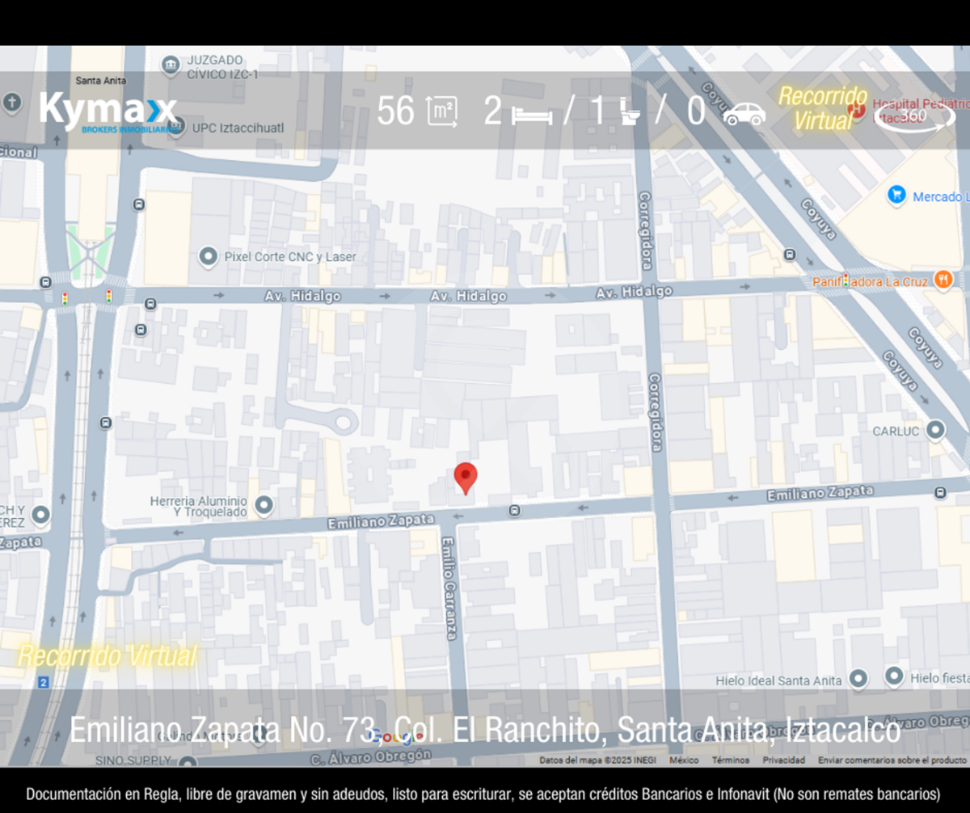Open the Términos link in map footer
The image size is (970, 813).
729,760
